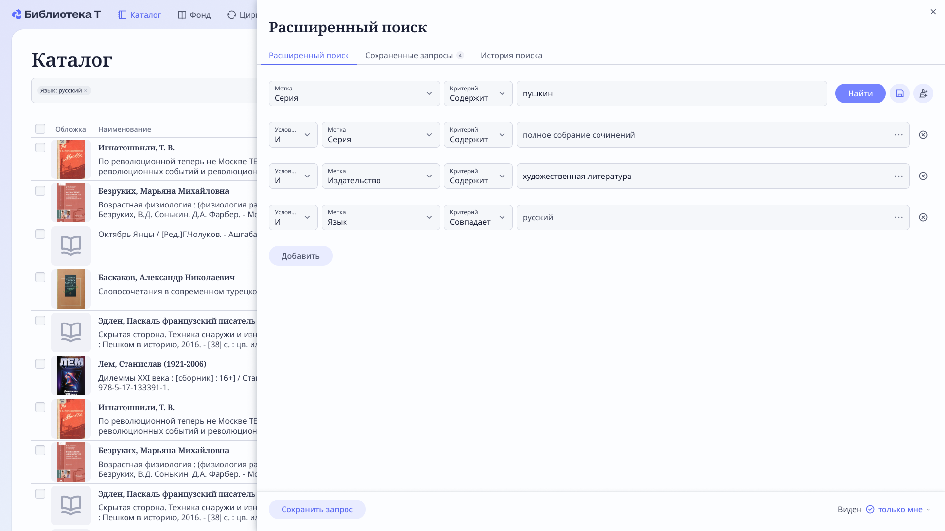Remove the 'полное собрание сочинений' condition row

point(923,135)
